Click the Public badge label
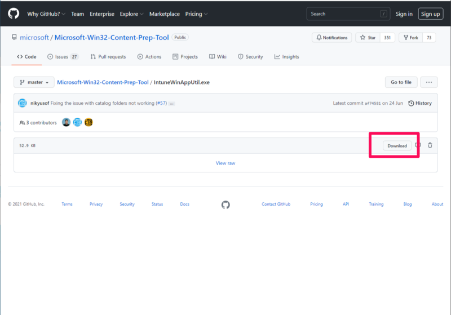Image resolution: width=451 pixels, height=315 pixels. tap(180, 37)
